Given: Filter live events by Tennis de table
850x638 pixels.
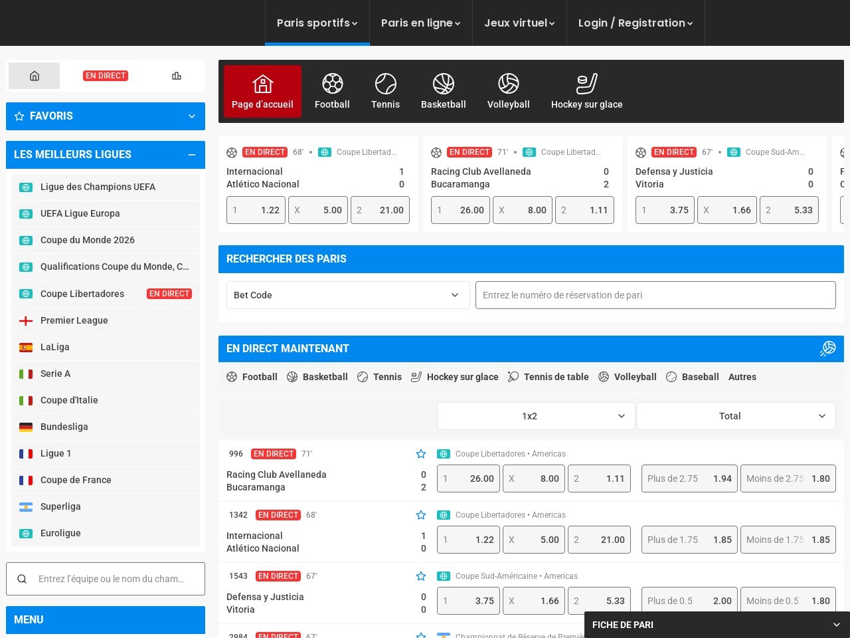Looking at the screenshot, I should [x=549, y=377].
